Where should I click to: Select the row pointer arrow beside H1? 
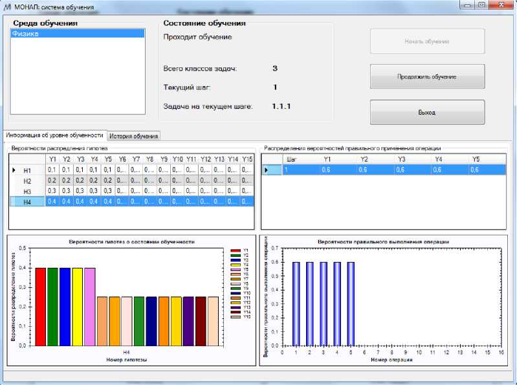(14, 170)
